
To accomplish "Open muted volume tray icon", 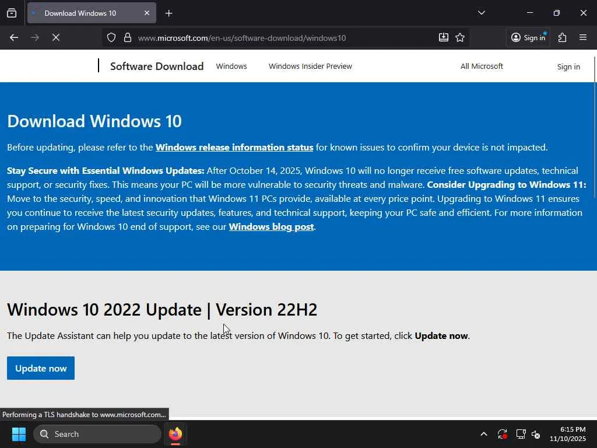I will tap(536, 434).
